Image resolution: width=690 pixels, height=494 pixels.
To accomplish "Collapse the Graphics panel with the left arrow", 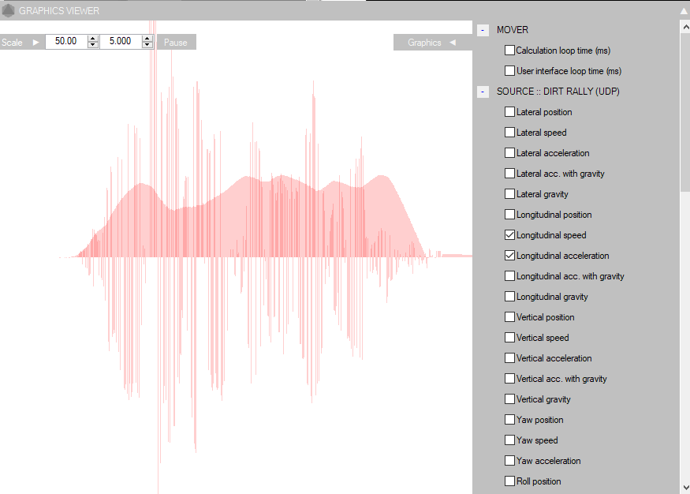I will click(x=453, y=43).
